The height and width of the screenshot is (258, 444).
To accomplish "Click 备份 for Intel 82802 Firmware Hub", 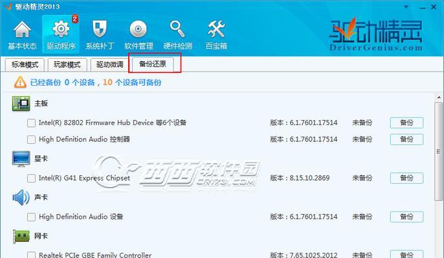I will 406,123.
